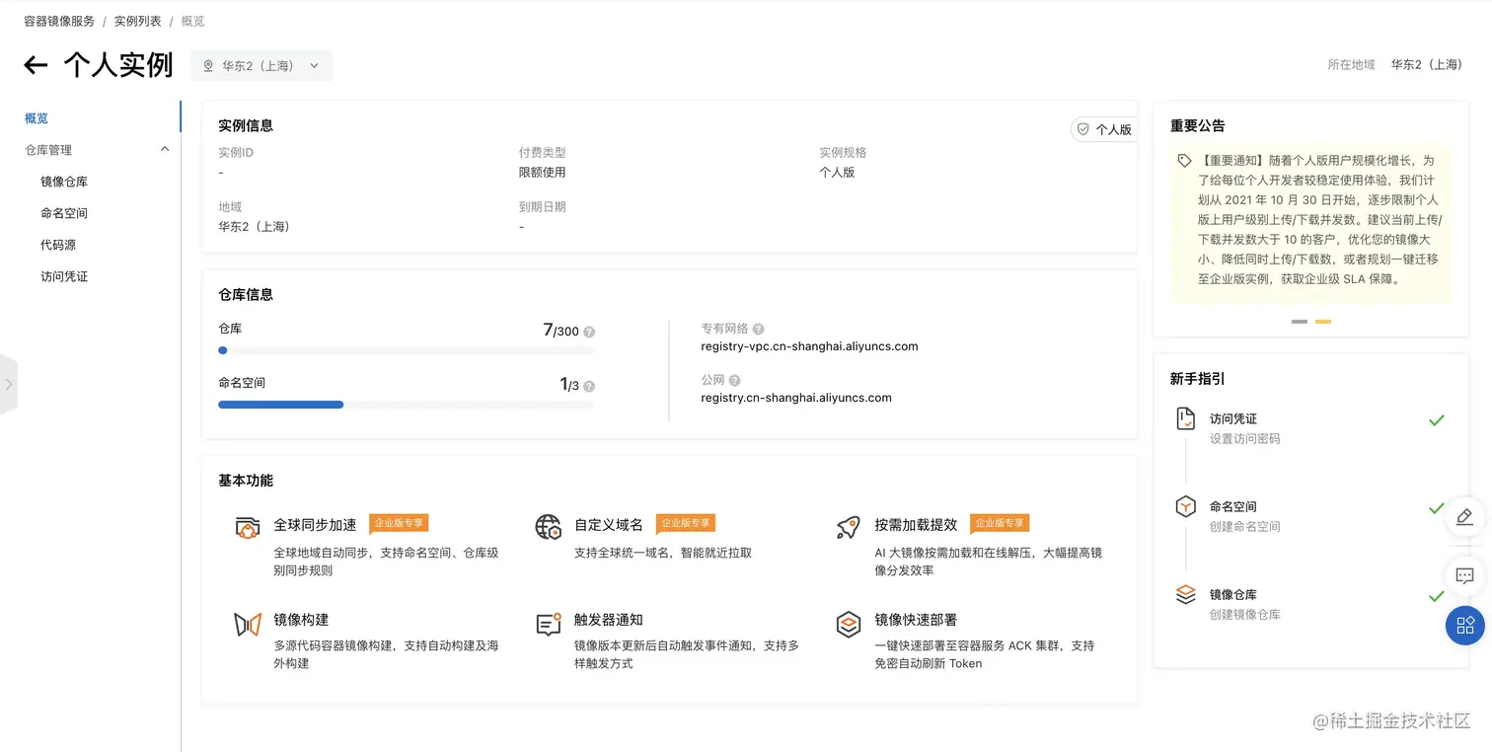Open 访问凭证 in the sidebar
Screen dimensions: 1492x752
click(x=64, y=276)
